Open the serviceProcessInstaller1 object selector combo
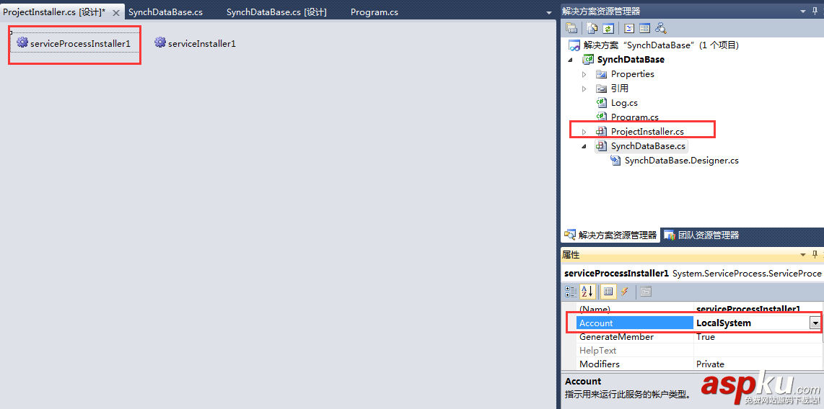Image resolution: width=824 pixels, height=409 pixels. pos(693,273)
